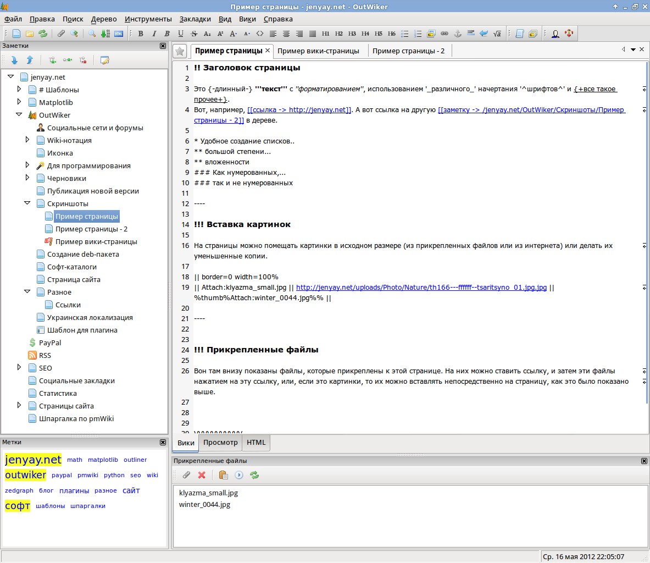
Task: Click the outwiker tag link
Action: 25,475
